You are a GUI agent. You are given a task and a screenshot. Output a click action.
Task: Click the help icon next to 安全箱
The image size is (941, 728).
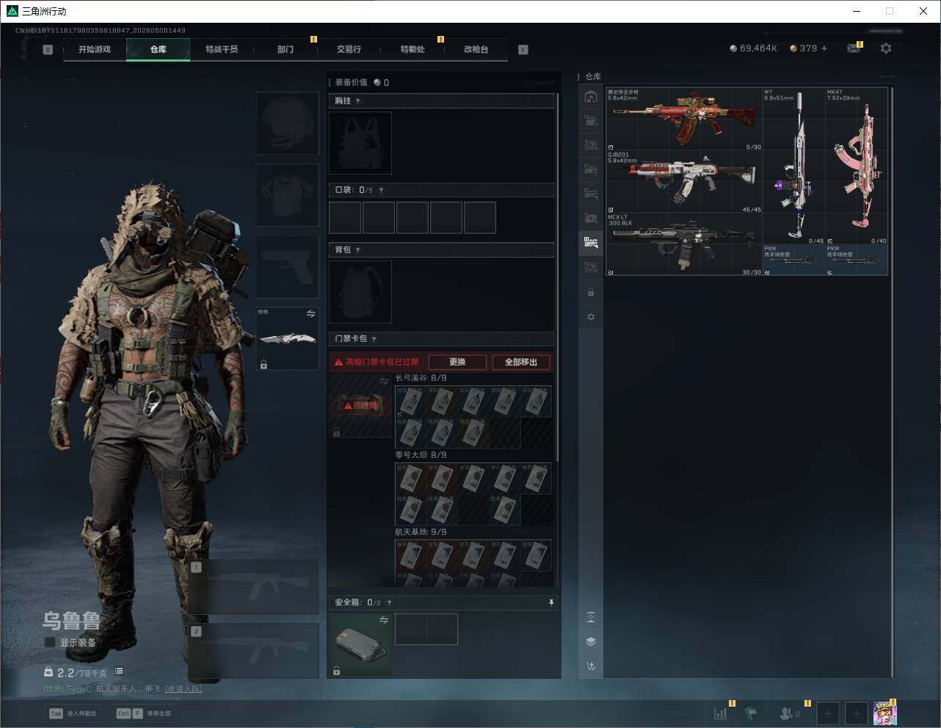click(x=389, y=603)
